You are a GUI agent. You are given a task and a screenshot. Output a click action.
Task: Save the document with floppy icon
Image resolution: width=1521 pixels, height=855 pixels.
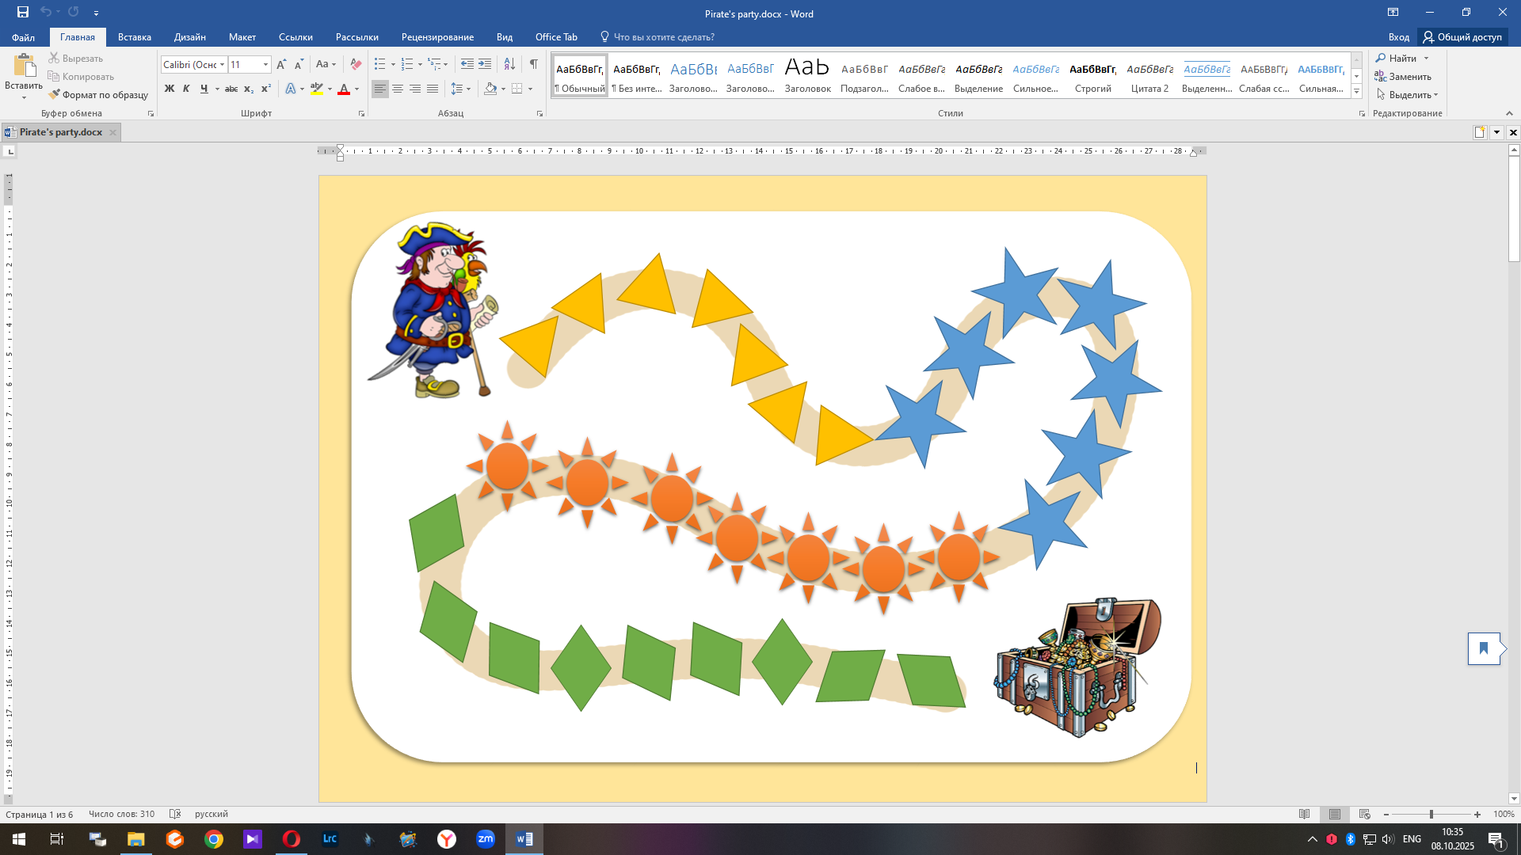click(22, 12)
